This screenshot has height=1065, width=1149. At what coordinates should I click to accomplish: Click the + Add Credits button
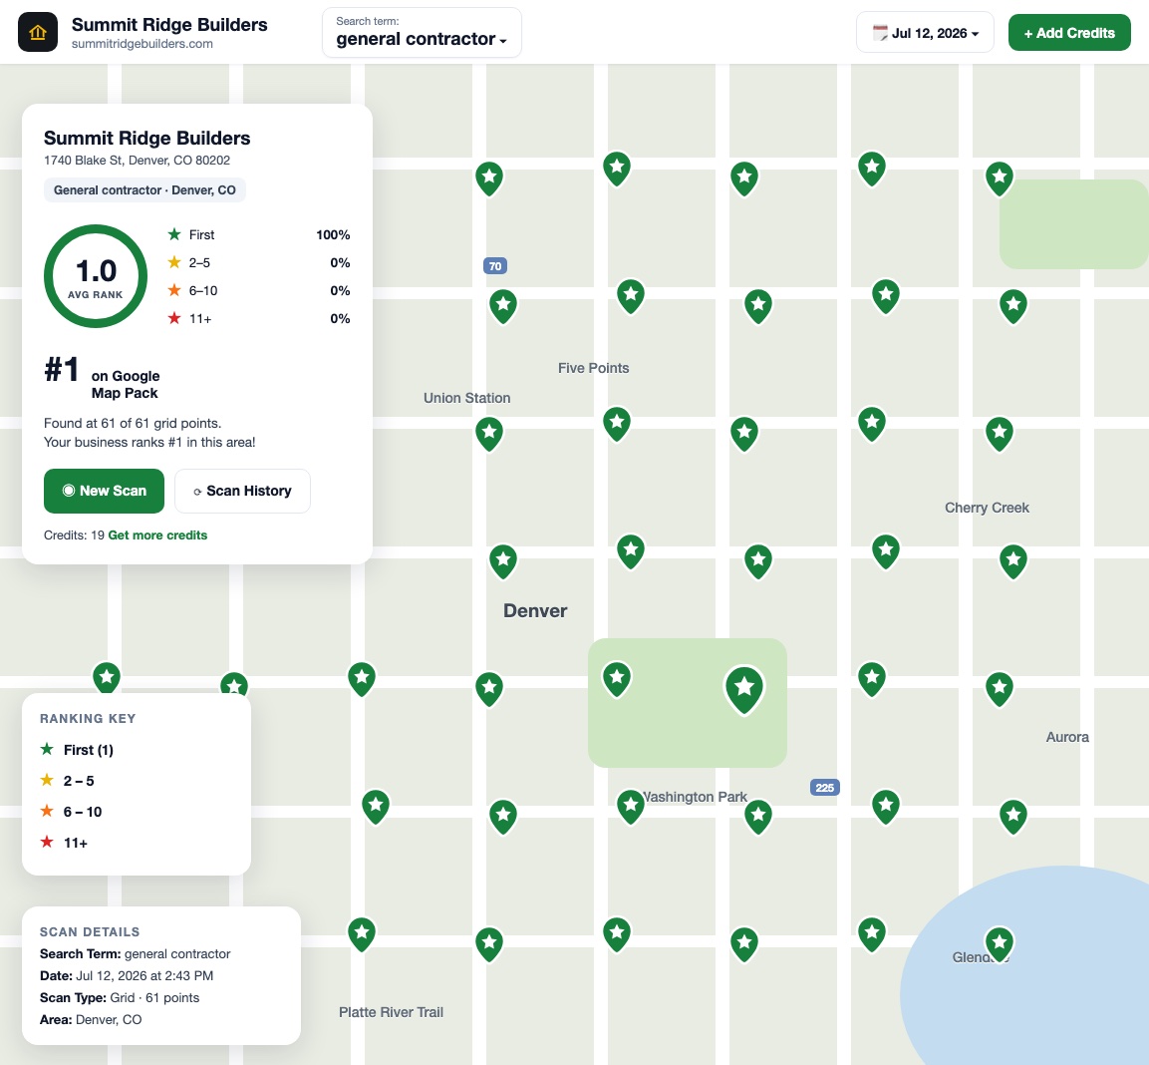pyautogui.click(x=1069, y=32)
